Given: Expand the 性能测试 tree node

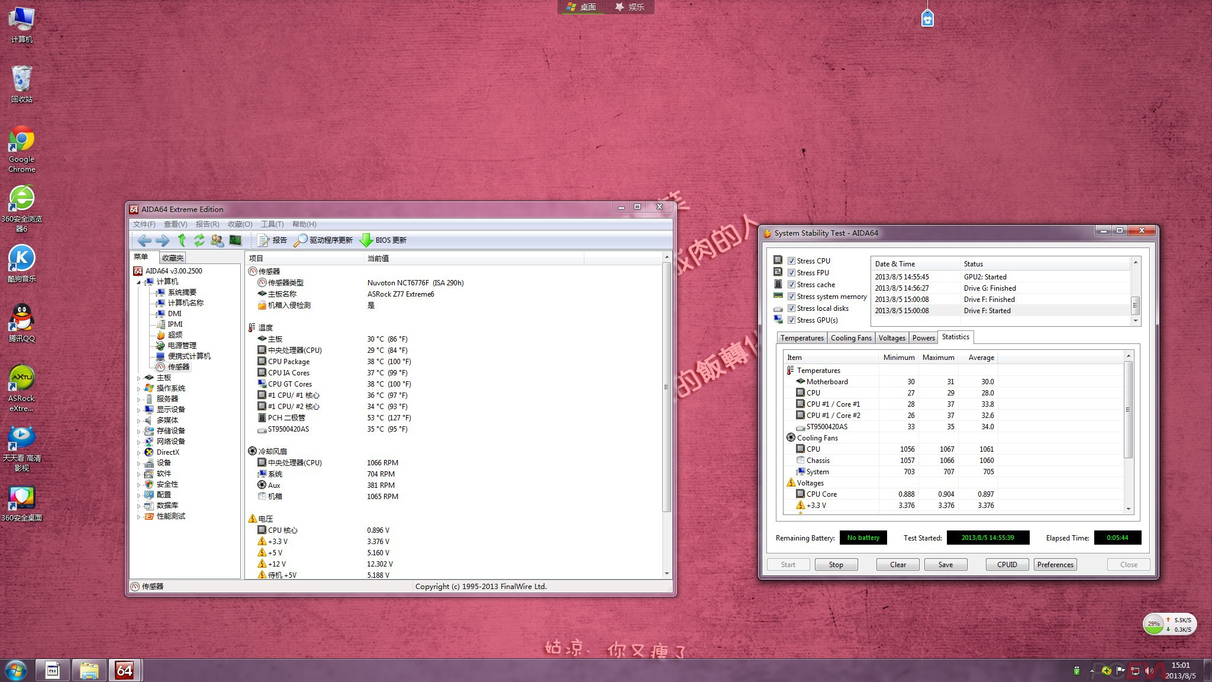Looking at the screenshot, I should (139, 516).
